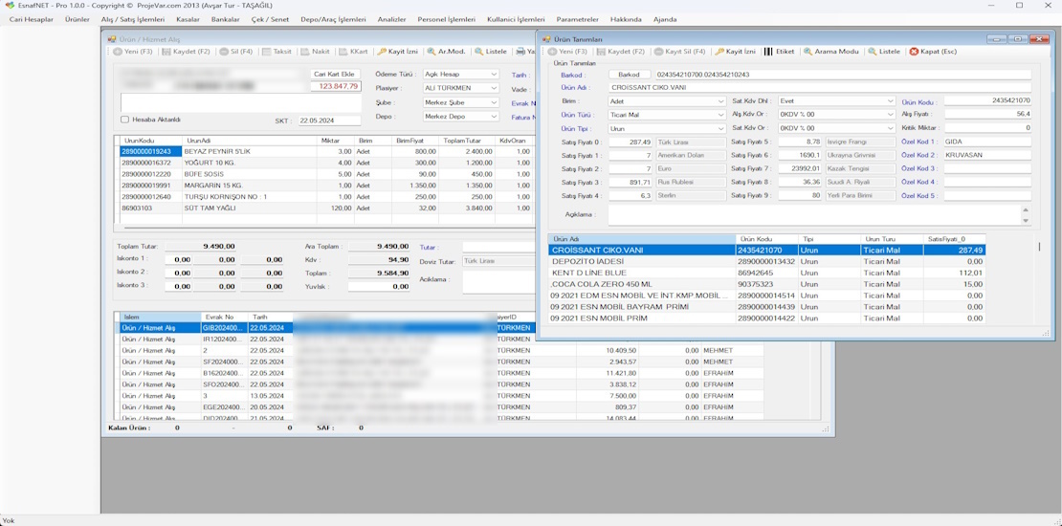Click the Kritik Miktar field
Screen dimensions: 1062x526
(987, 128)
